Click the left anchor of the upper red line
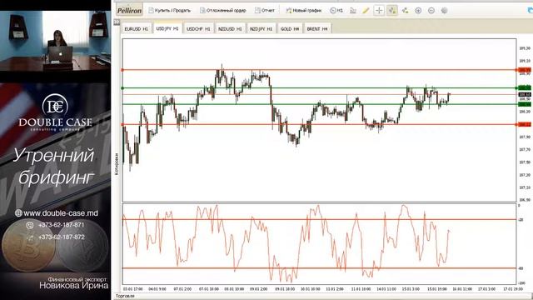533x300 pixels. [x=122, y=70]
